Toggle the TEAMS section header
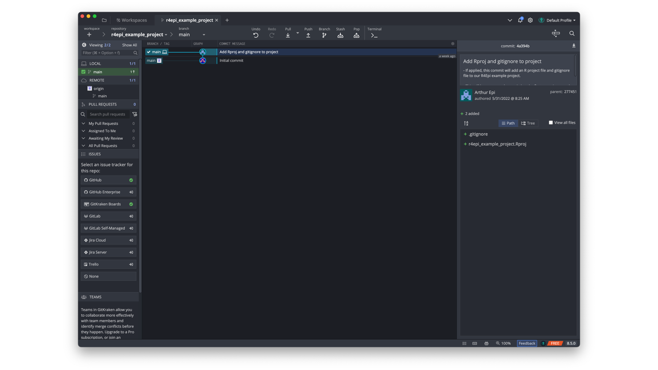The height and width of the screenshot is (370, 658). pyautogui.click(x=109, y=297)
